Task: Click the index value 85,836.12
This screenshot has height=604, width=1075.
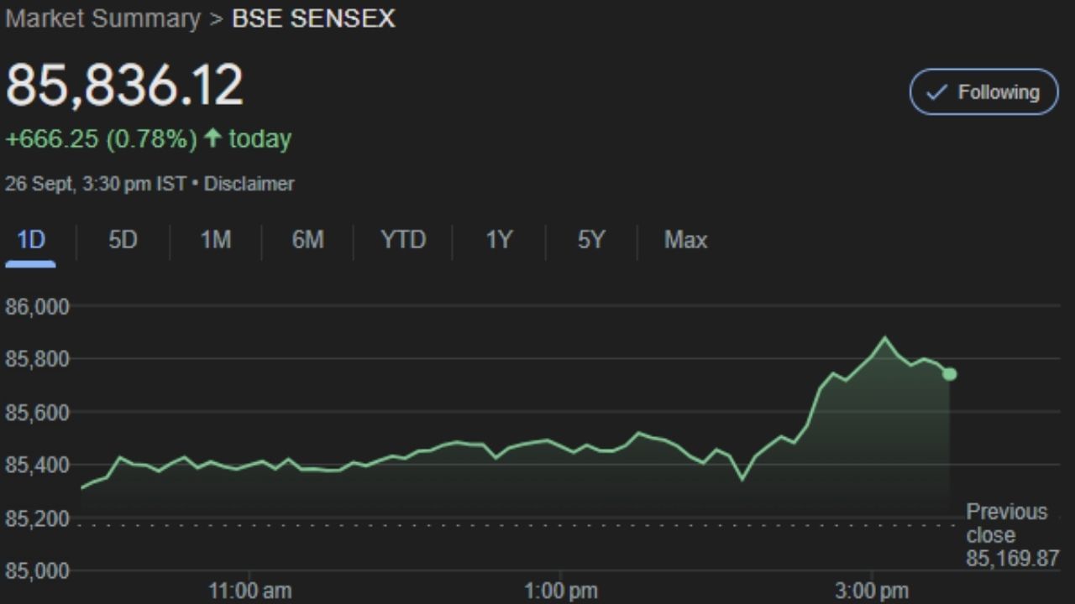Action: 124,85
